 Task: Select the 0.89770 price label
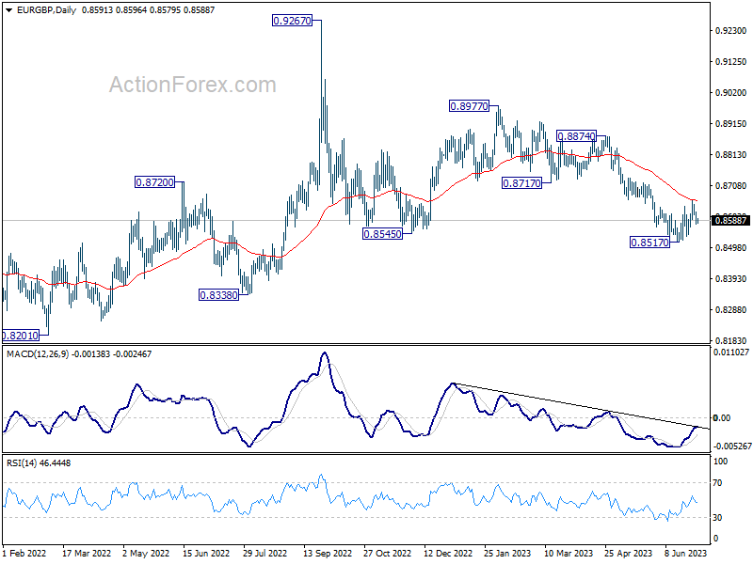tap(469, 106)
